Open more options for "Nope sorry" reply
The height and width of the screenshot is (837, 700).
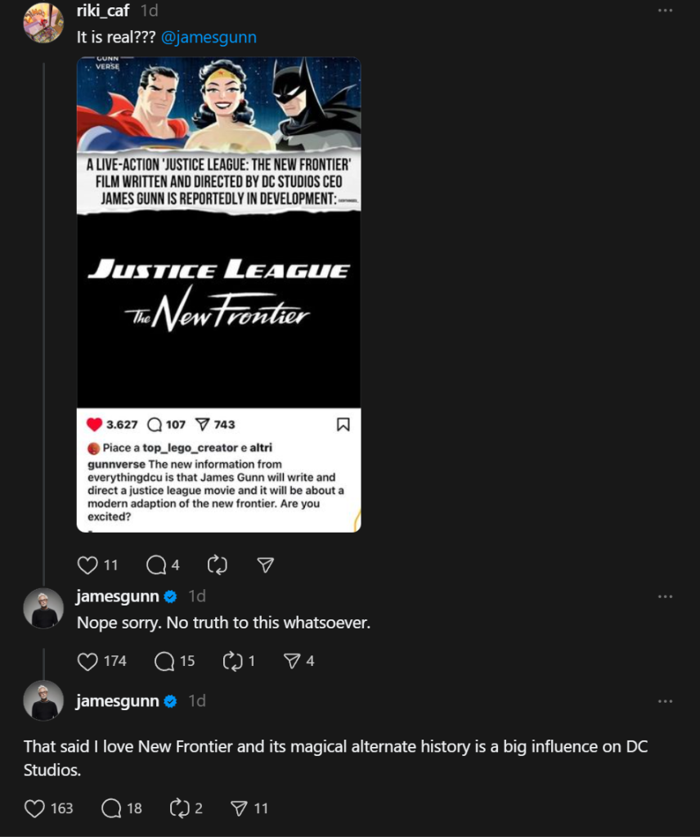tap(666, 596)
